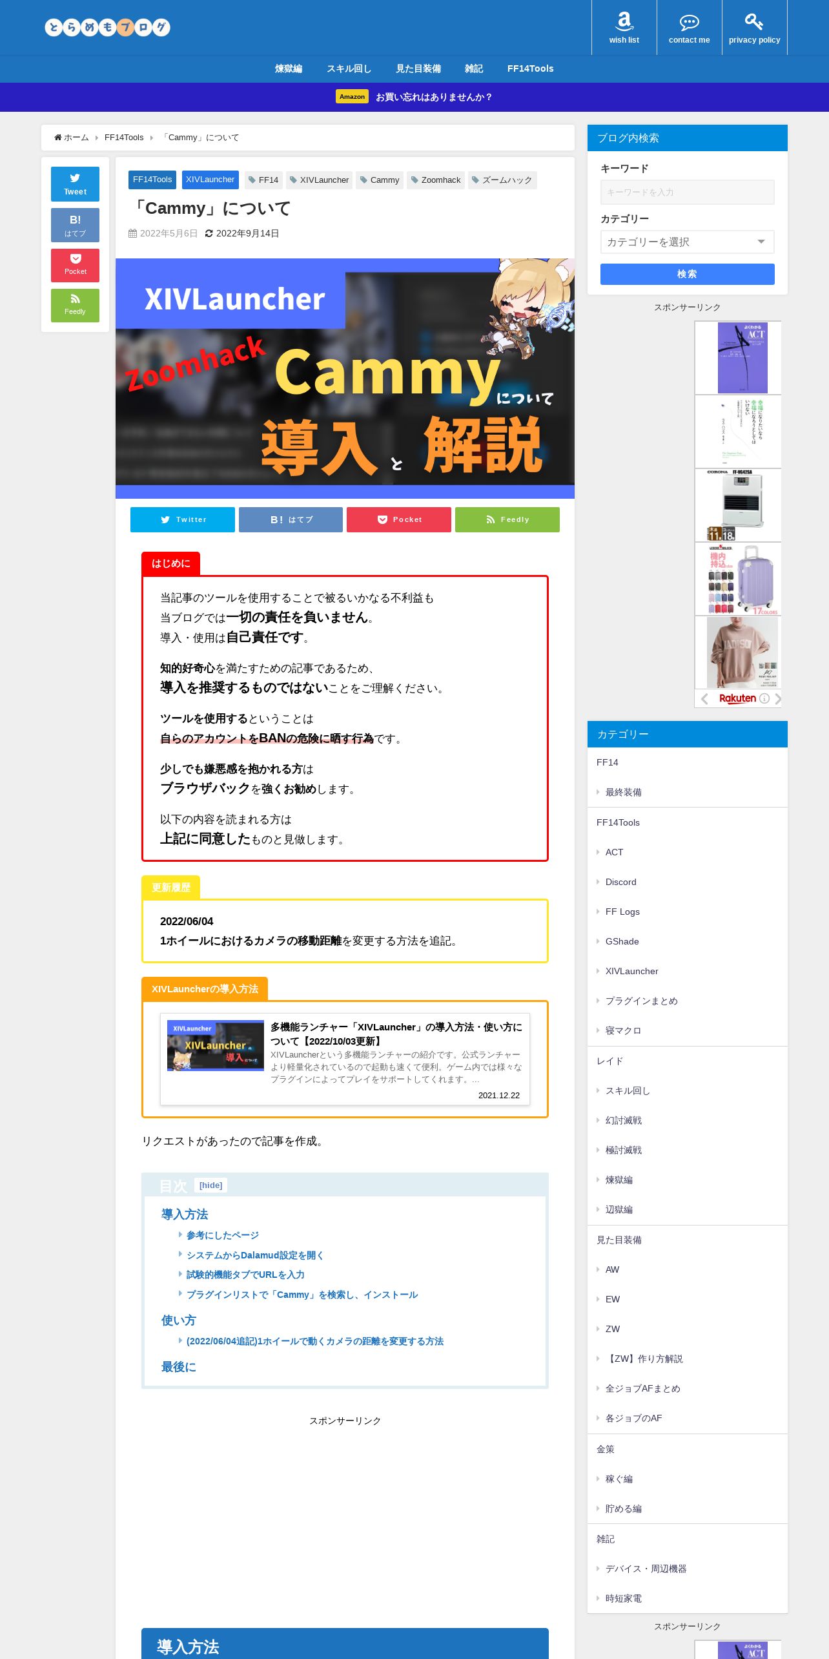Open the 雑記 navigation menu item
Image resolution: width=829 pixels, height=1659 pixels.
pyautogui.click(x=474, y=68)
